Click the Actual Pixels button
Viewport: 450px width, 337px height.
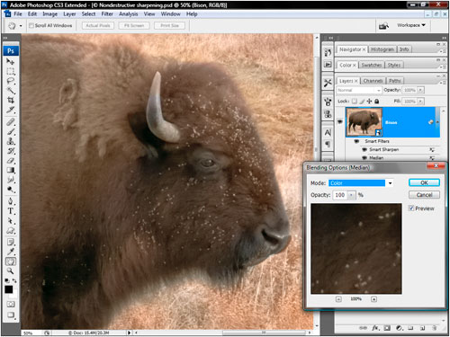point(98,26)
